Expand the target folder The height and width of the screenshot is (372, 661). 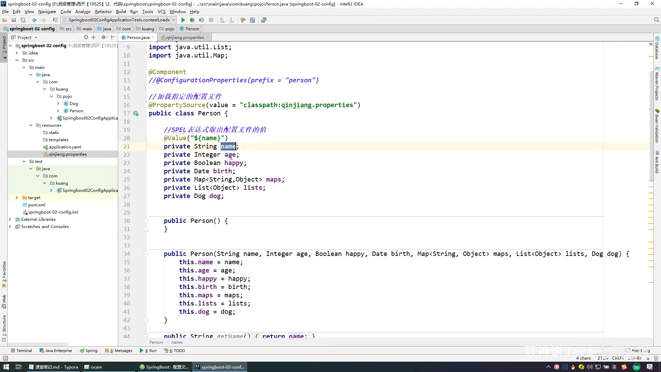[17, 198]
